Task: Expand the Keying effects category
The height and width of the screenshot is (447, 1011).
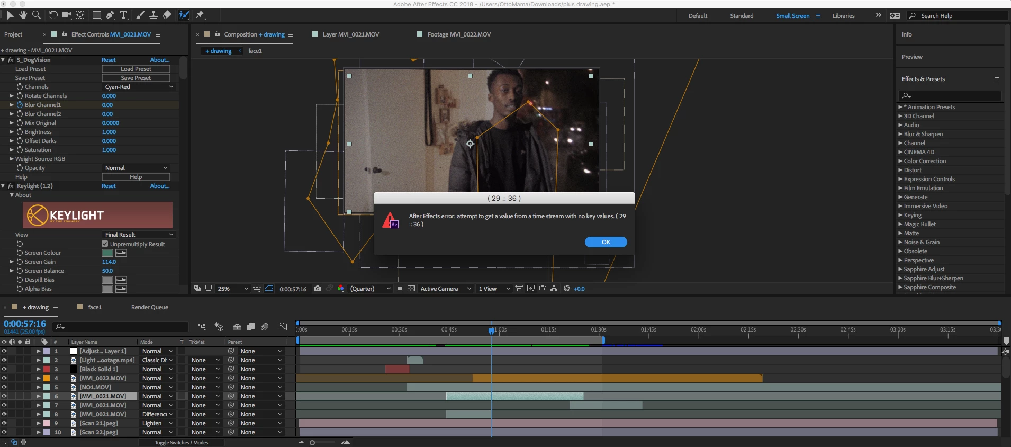Action: 900,215
